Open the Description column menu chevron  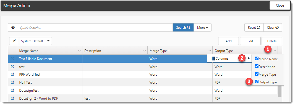tap(145, 51)
